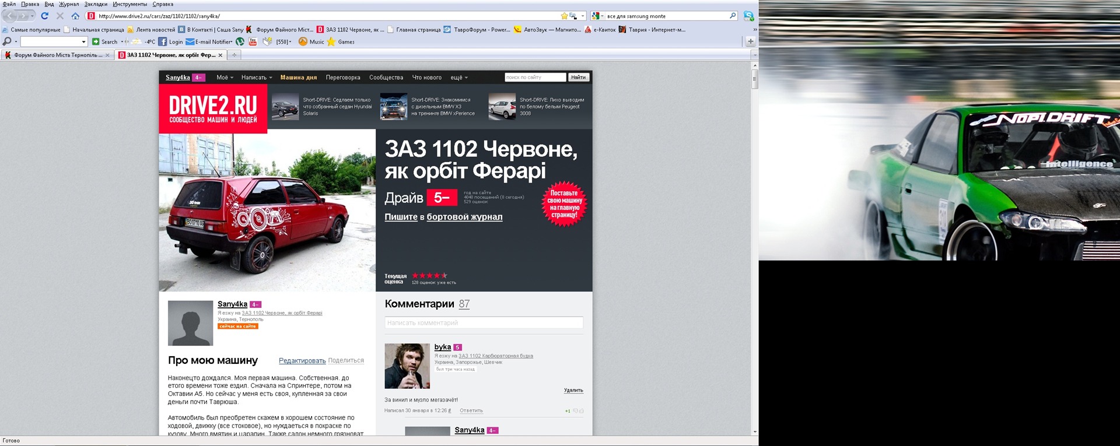This screenshot has width=1120, height=446.
Task: Open the E-mail Notifier toolbar button
Action: click(x=209, y=42)
